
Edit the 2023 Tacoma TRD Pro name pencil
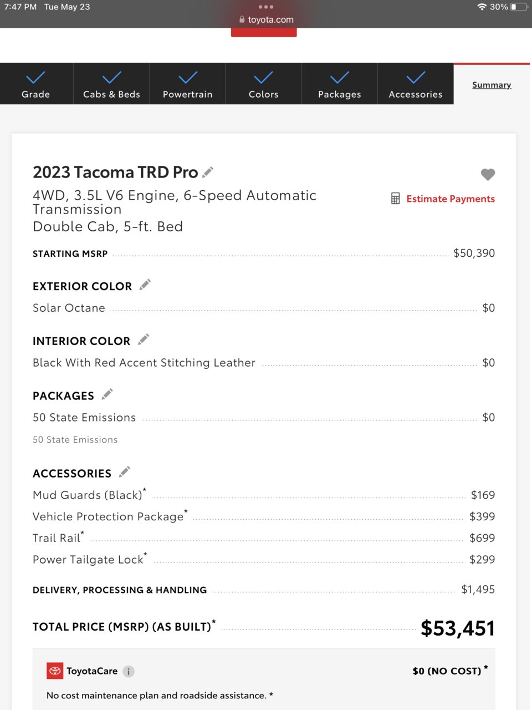point(208,173)
